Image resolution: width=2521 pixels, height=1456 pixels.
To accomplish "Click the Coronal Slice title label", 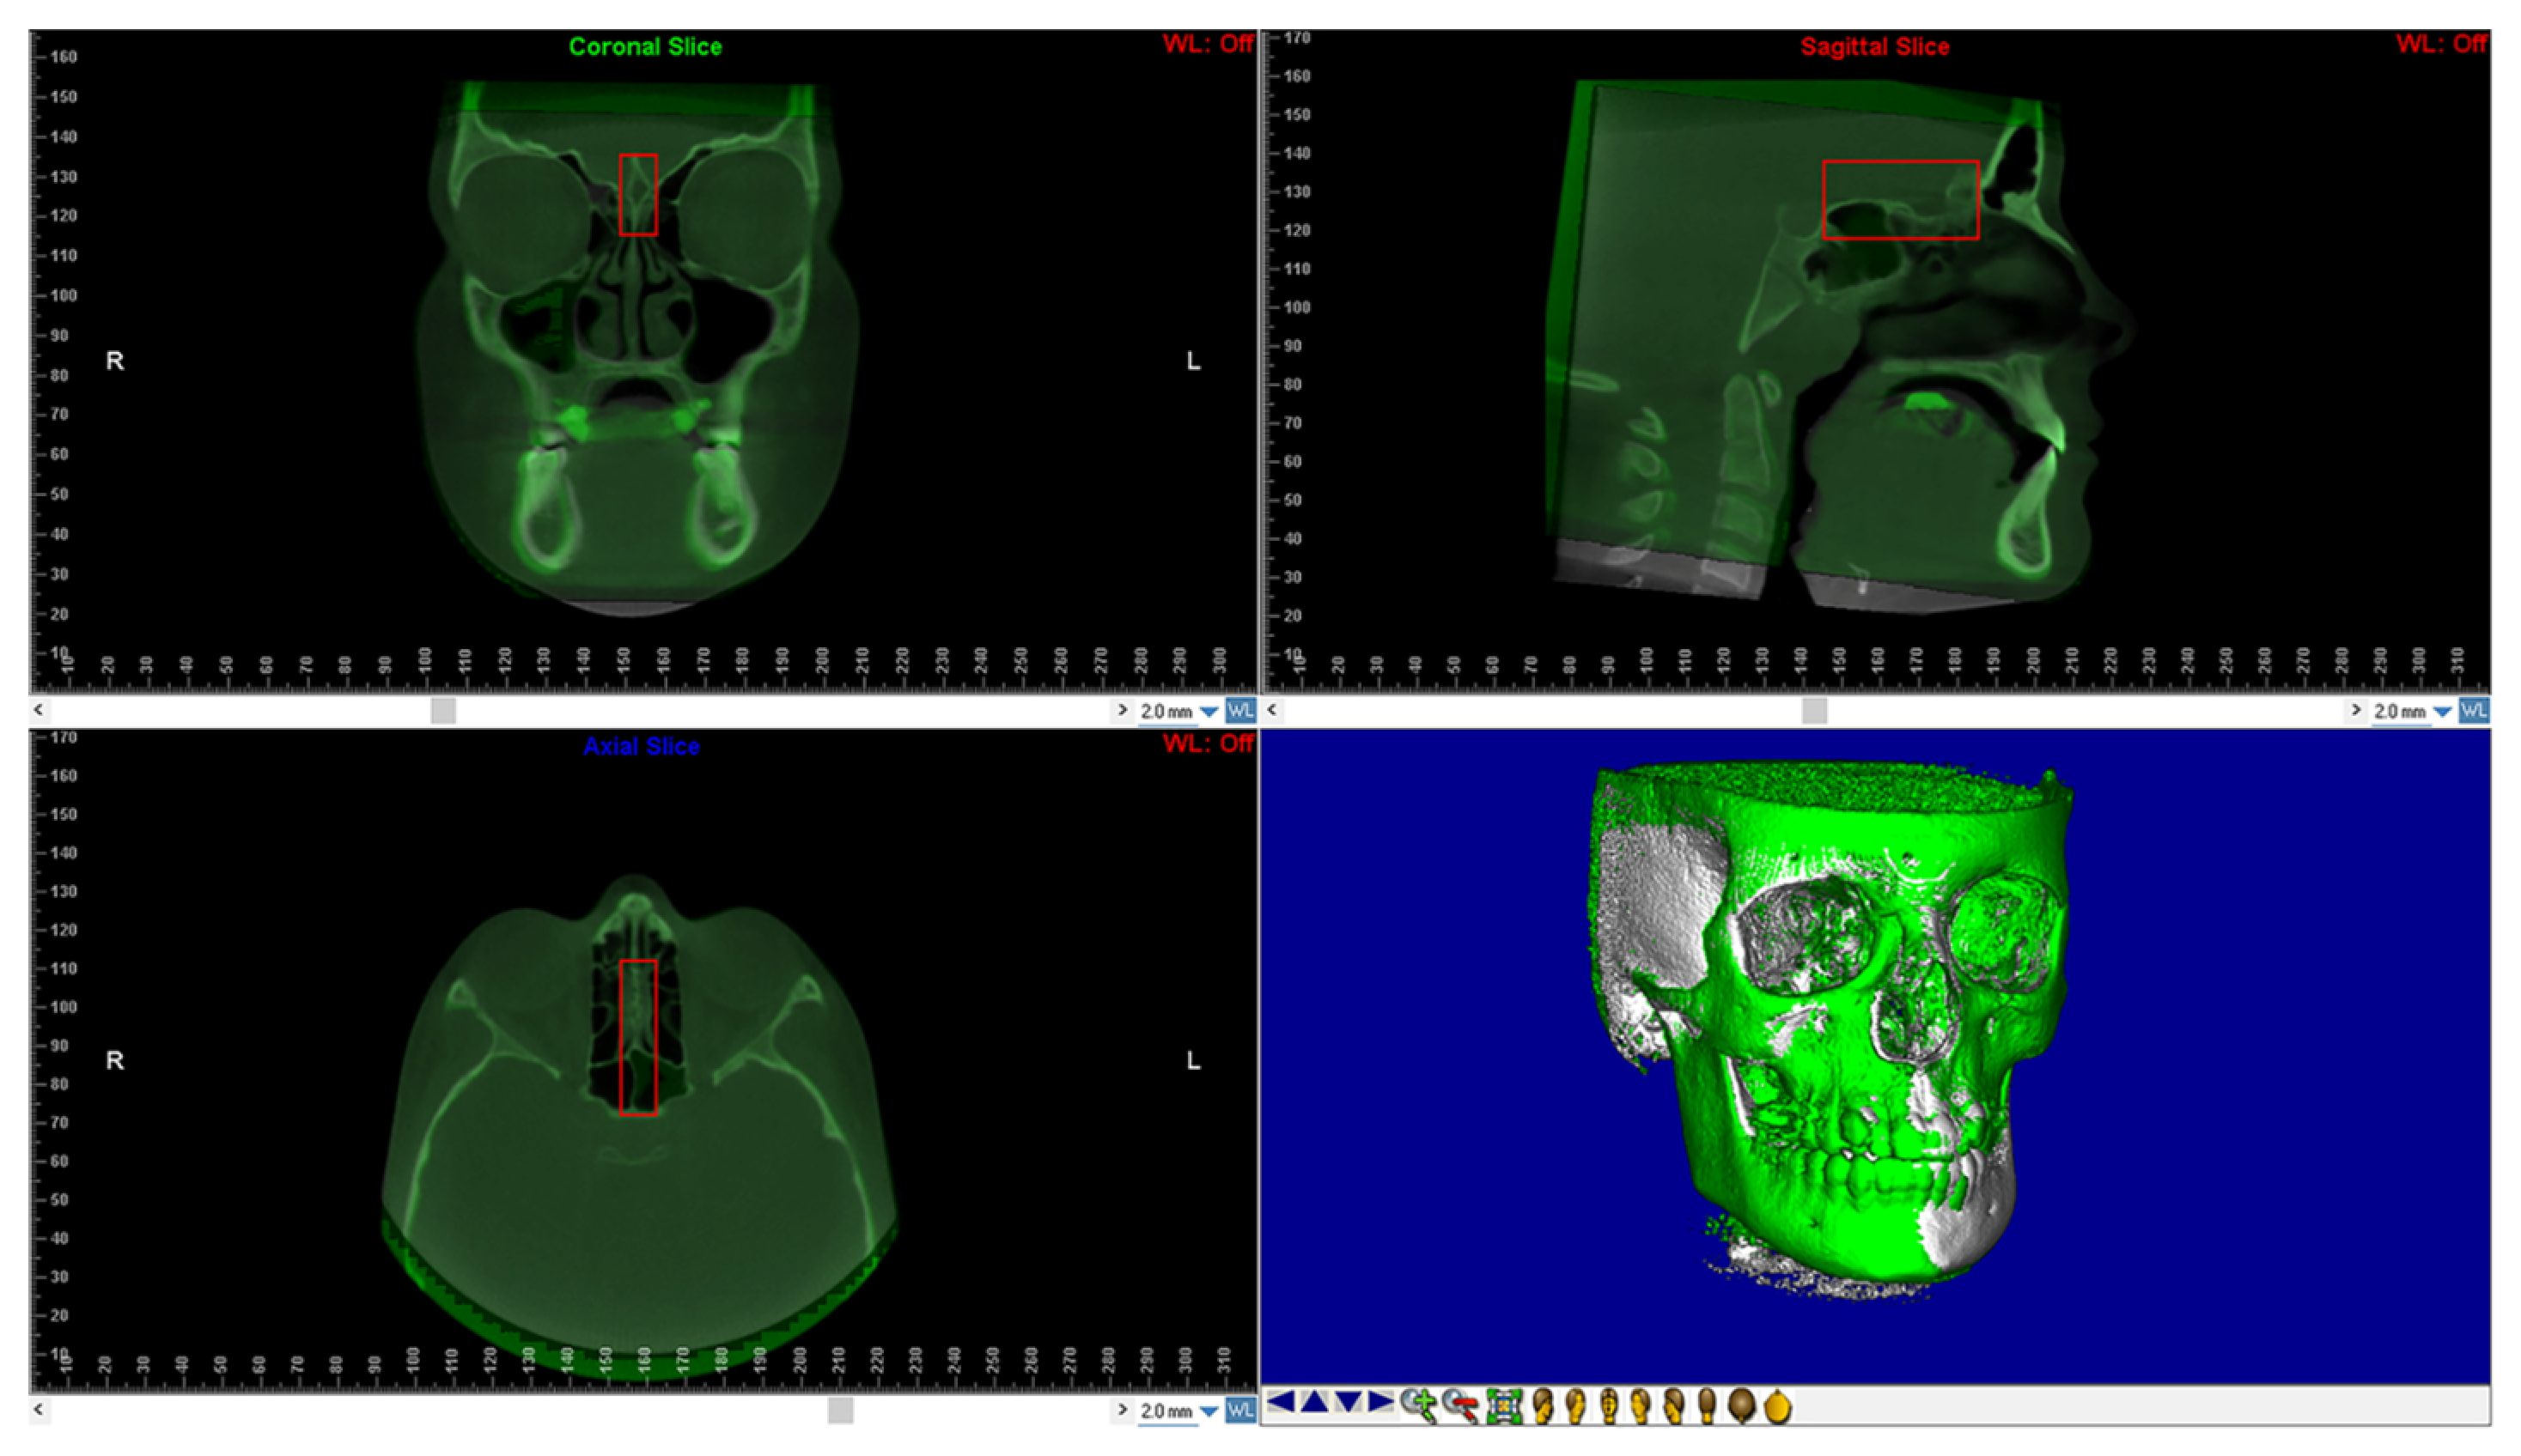I will (645, 47).
